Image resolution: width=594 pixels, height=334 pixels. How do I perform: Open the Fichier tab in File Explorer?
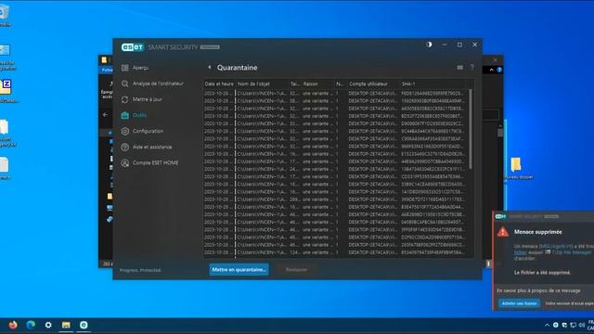pos(107,71)
